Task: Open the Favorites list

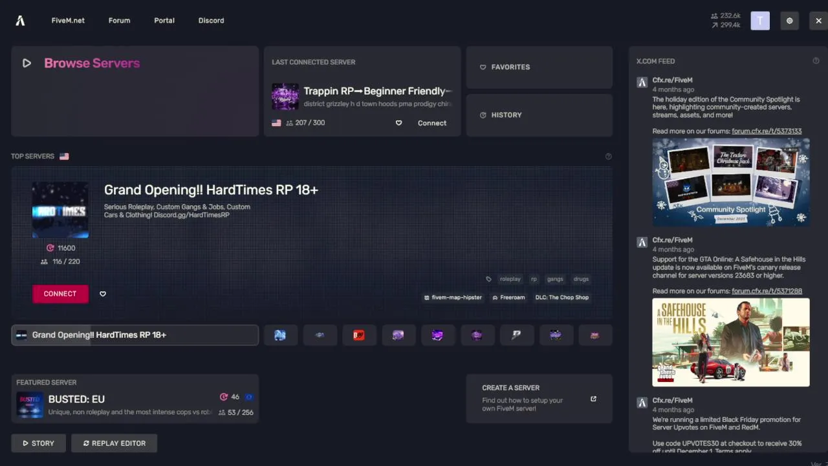Action: coord(539,67)
